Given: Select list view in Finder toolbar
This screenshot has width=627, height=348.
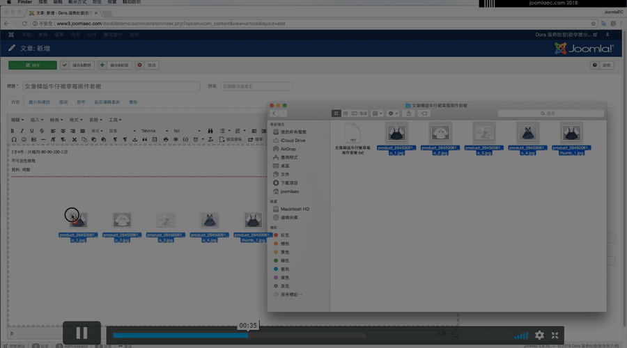Looking at the screenshot, I should [346, 113].
